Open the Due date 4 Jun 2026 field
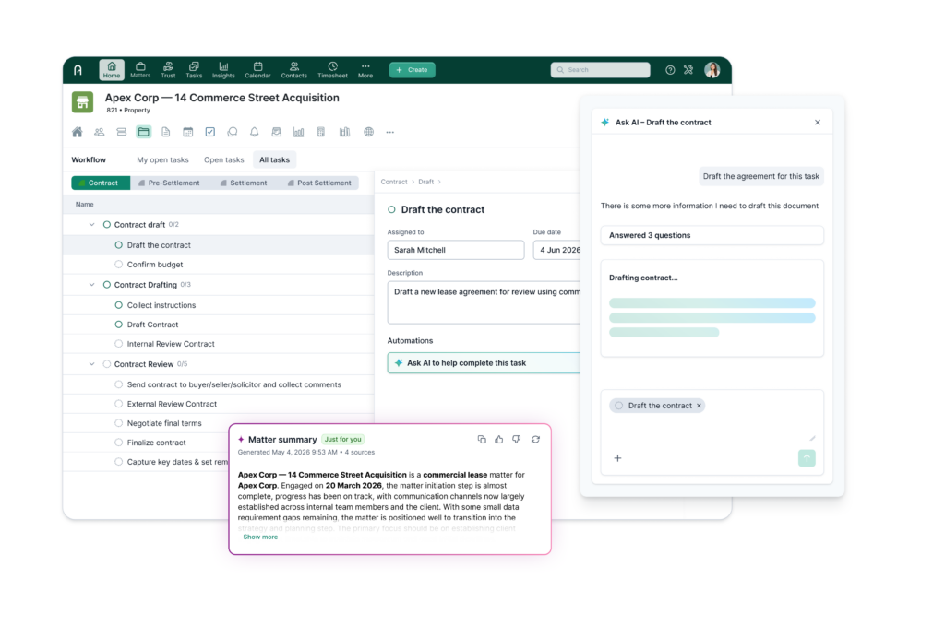 point(557,250)
